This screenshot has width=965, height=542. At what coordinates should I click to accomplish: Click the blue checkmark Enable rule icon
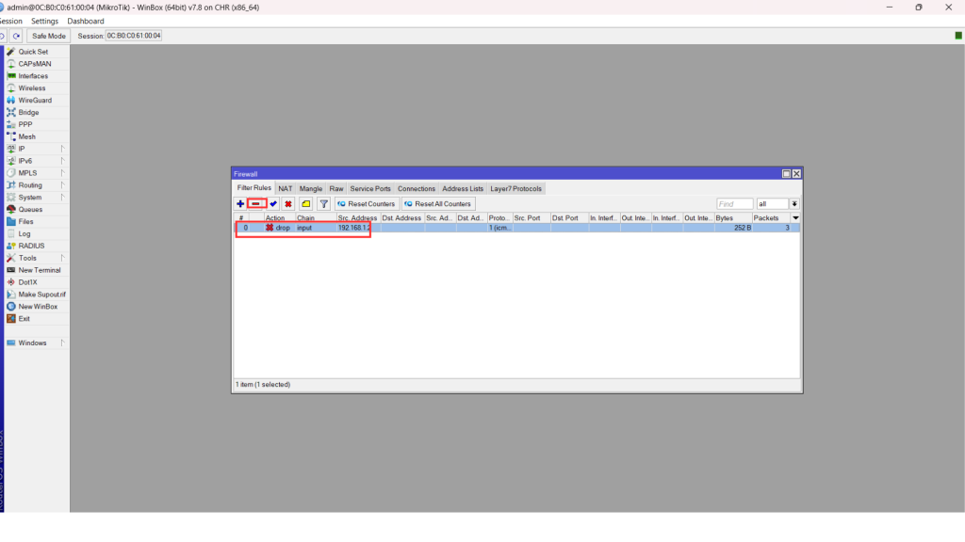pyautogui.click(x=273, y=203)
